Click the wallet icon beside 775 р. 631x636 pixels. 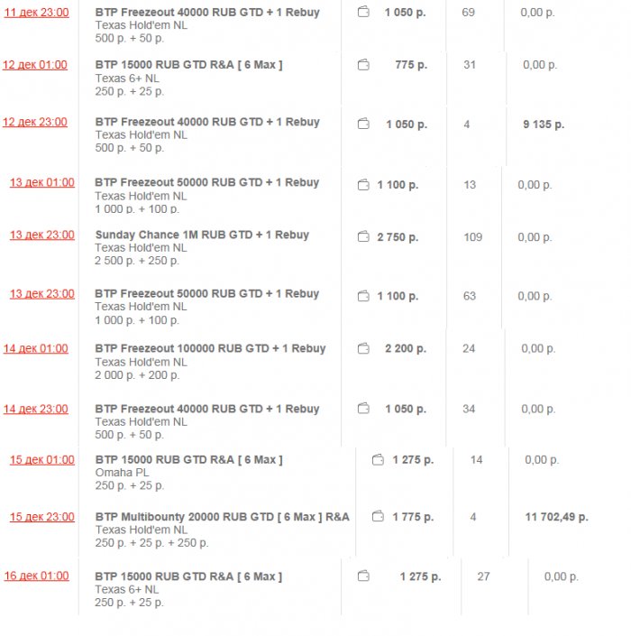point(364,65)
